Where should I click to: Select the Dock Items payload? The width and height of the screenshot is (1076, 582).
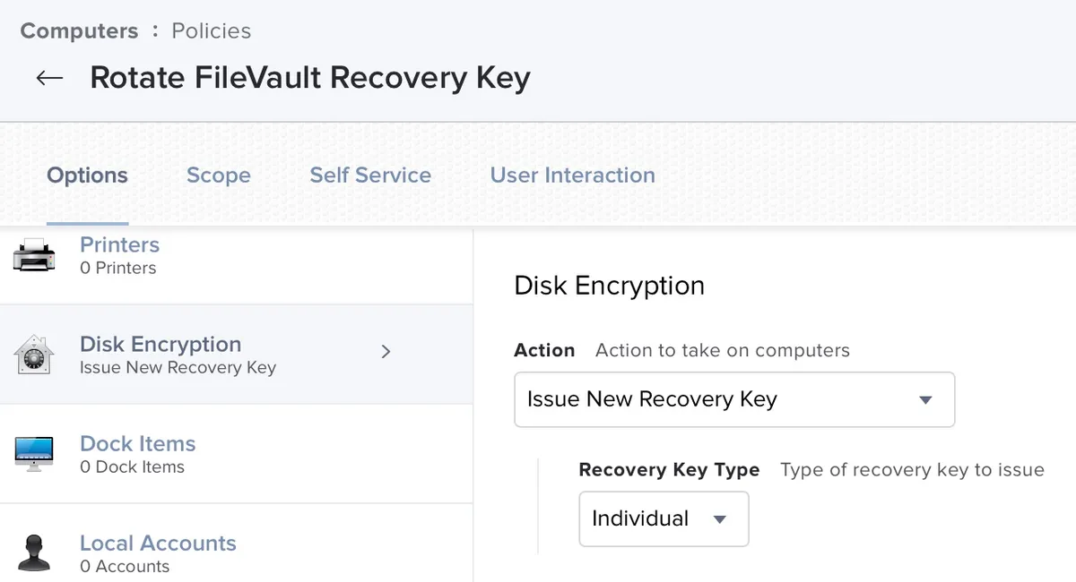tap(137, 443)
